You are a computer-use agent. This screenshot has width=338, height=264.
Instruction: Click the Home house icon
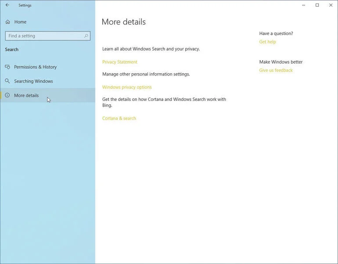[8, 22]
